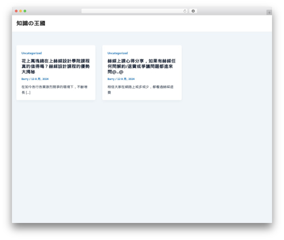This screenshot has width=284, height=240.
Task: Click the first post excerpt ending in […]
Action: click(x=55, y=90)
